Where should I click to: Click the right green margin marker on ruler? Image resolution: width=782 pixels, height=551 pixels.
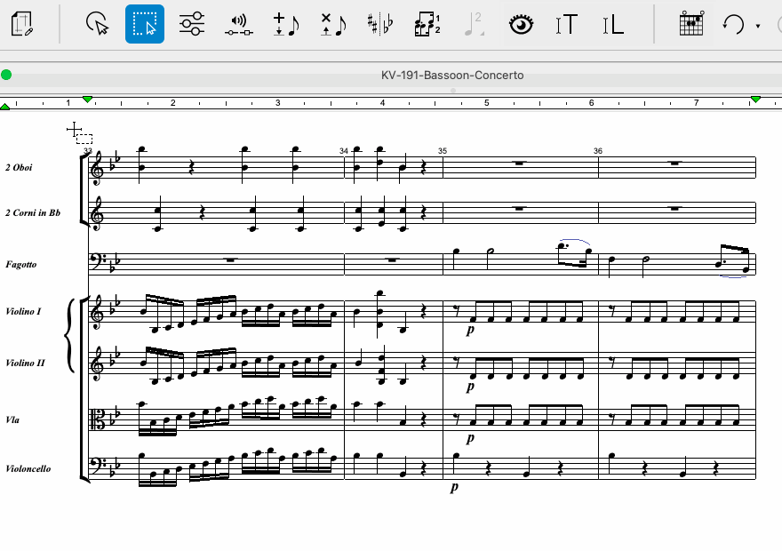coord(755,99)
